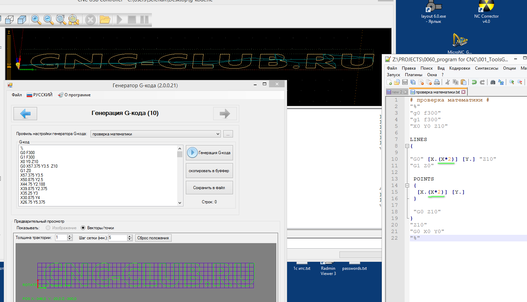The image size is (527, 302).
Task: Click close document icon in editor toolbar
Action: 421,82
